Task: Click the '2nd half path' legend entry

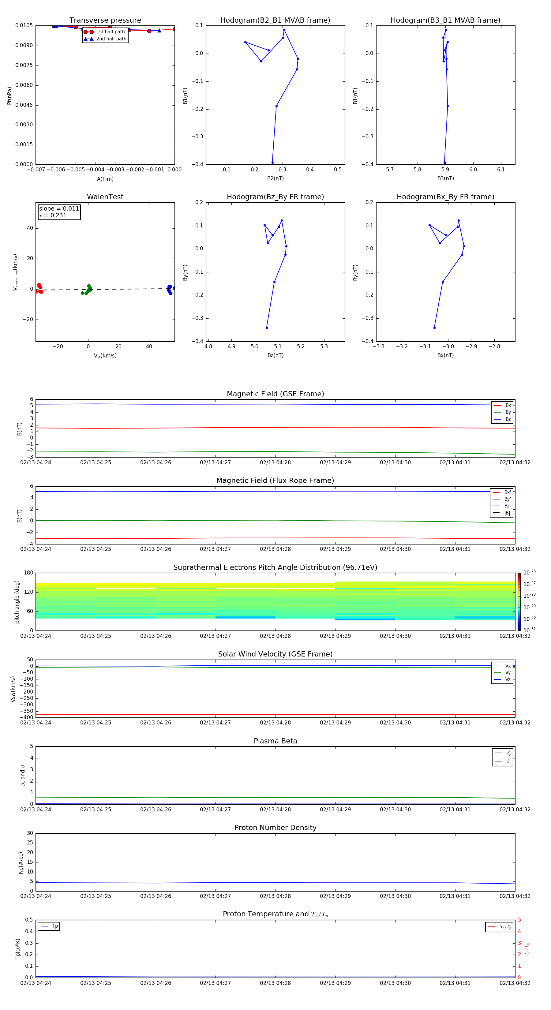Action: coord(105,39)
